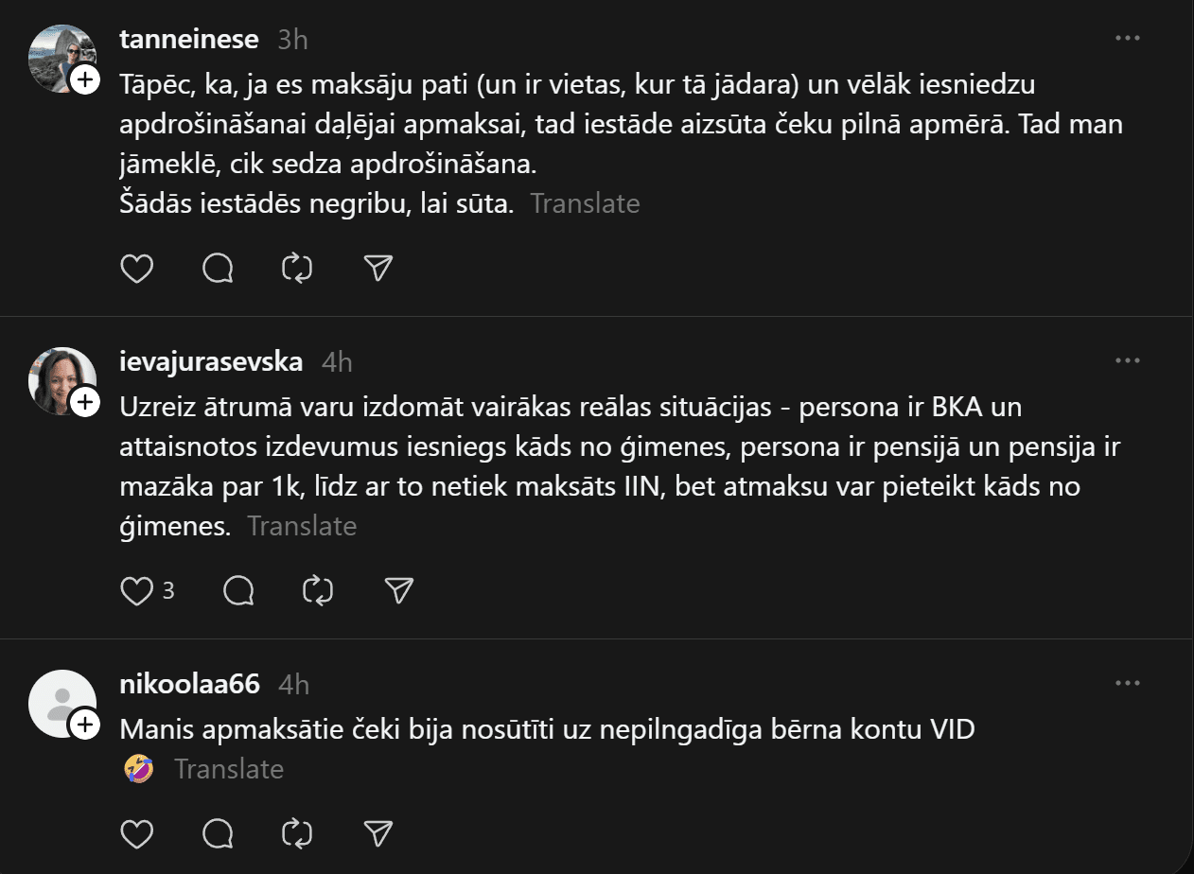Share ievajurasevska's post via send icon
Viewport: 1194px width, 874px height.
tap(399, 591)
